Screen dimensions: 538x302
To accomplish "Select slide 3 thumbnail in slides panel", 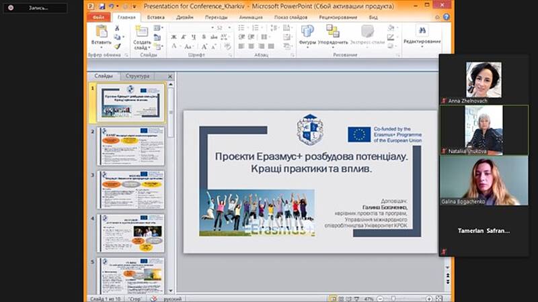I will click(130, 189).
